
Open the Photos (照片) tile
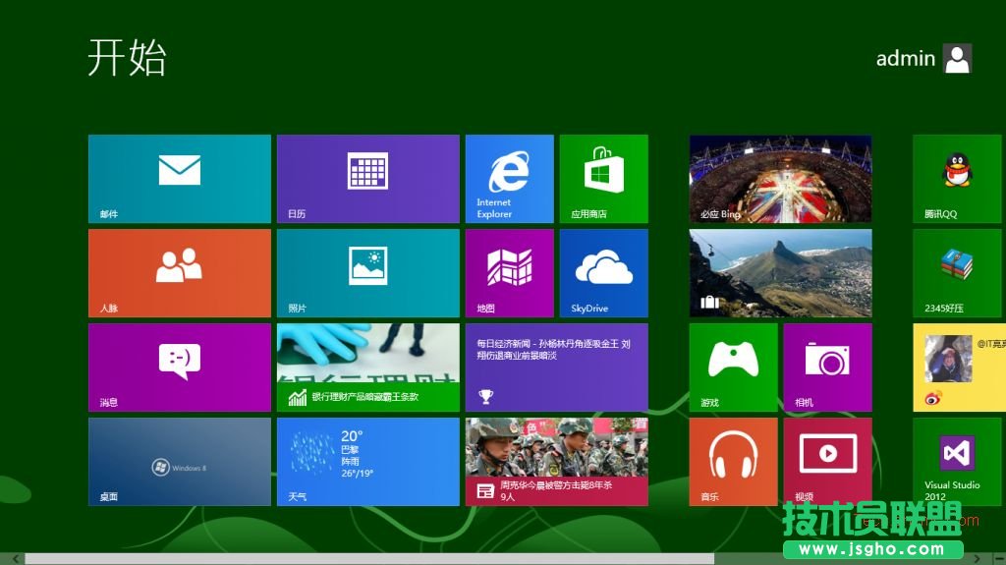pos(367,273)
